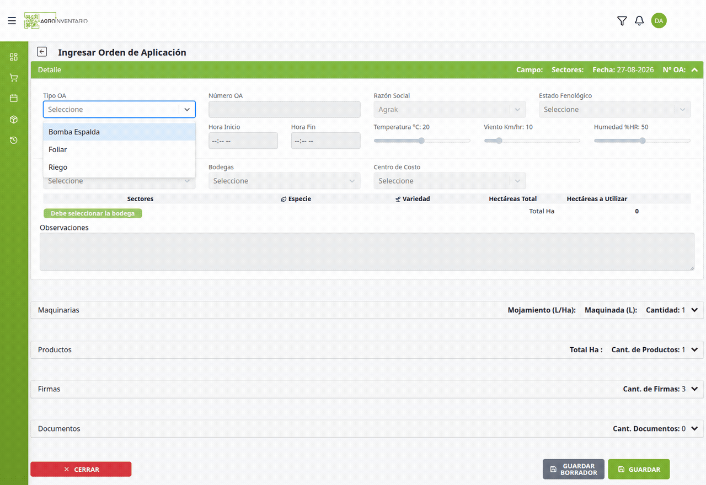Open Centro de Costo dropdown

click(x=450, y=181)
